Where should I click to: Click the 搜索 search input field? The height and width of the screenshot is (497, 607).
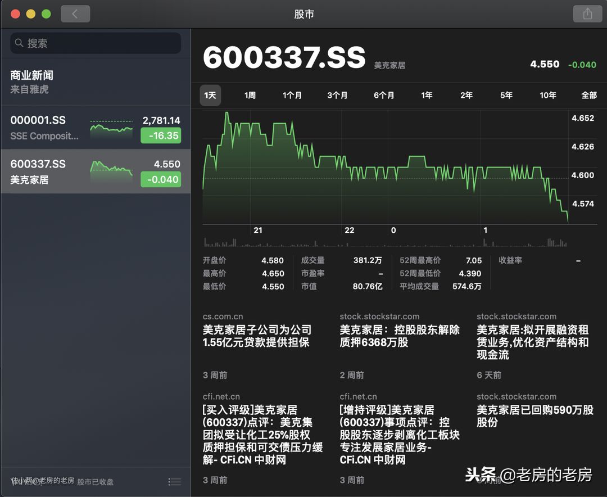pyautogui.click(x=101, y=43)
